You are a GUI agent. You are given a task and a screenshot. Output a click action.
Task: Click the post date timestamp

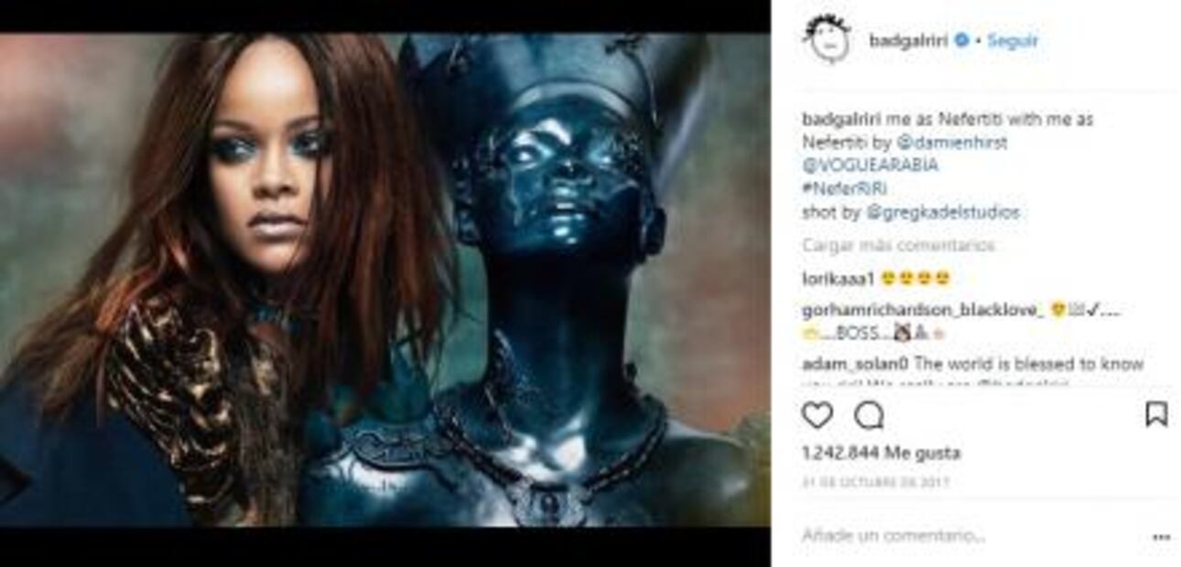[x=874, y=482]
